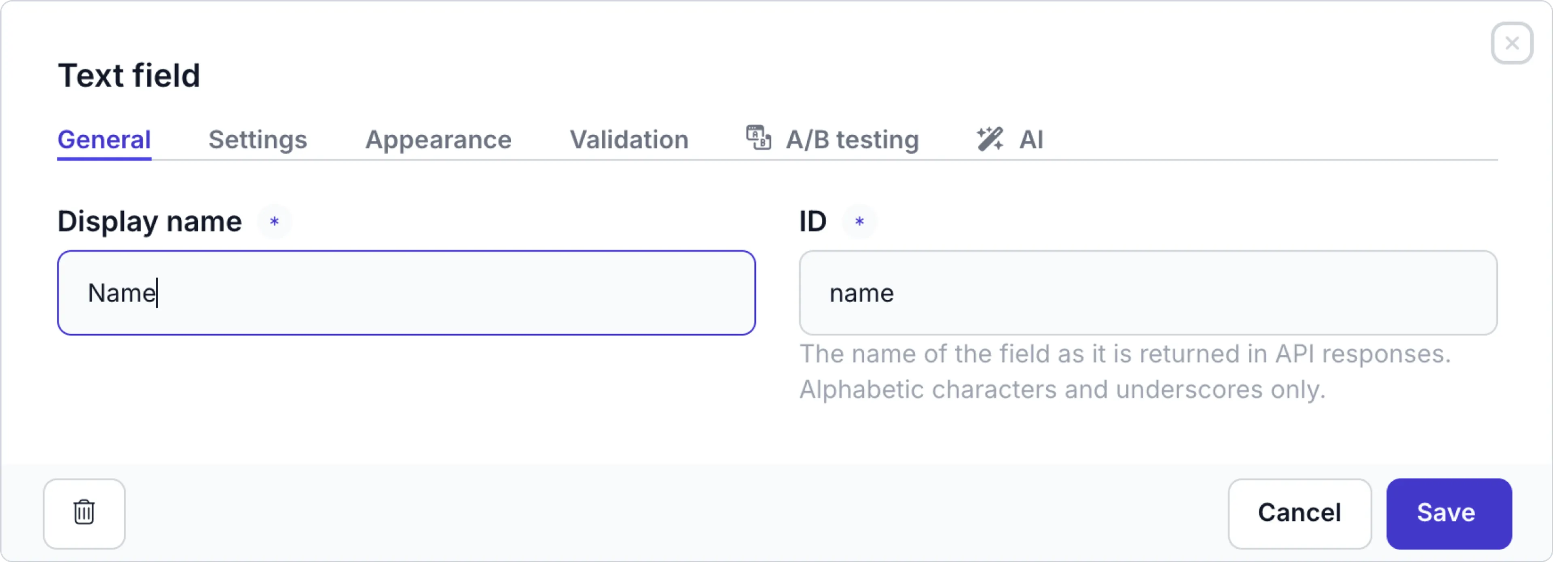The width and height of the screenshot is (1553, 562).
Task: Switch to the Appearance tab
Action: [x=438, y=139]
